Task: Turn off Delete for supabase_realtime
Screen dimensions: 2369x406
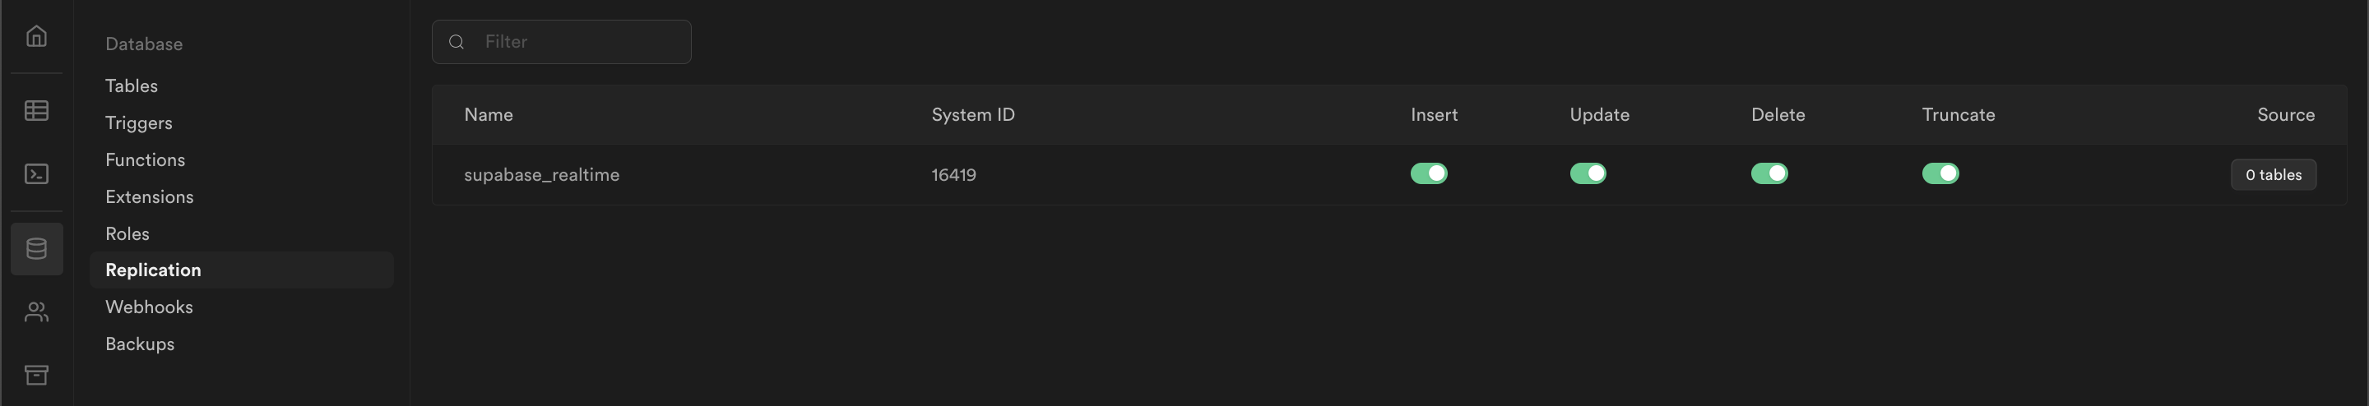Action: (1769, 173)
